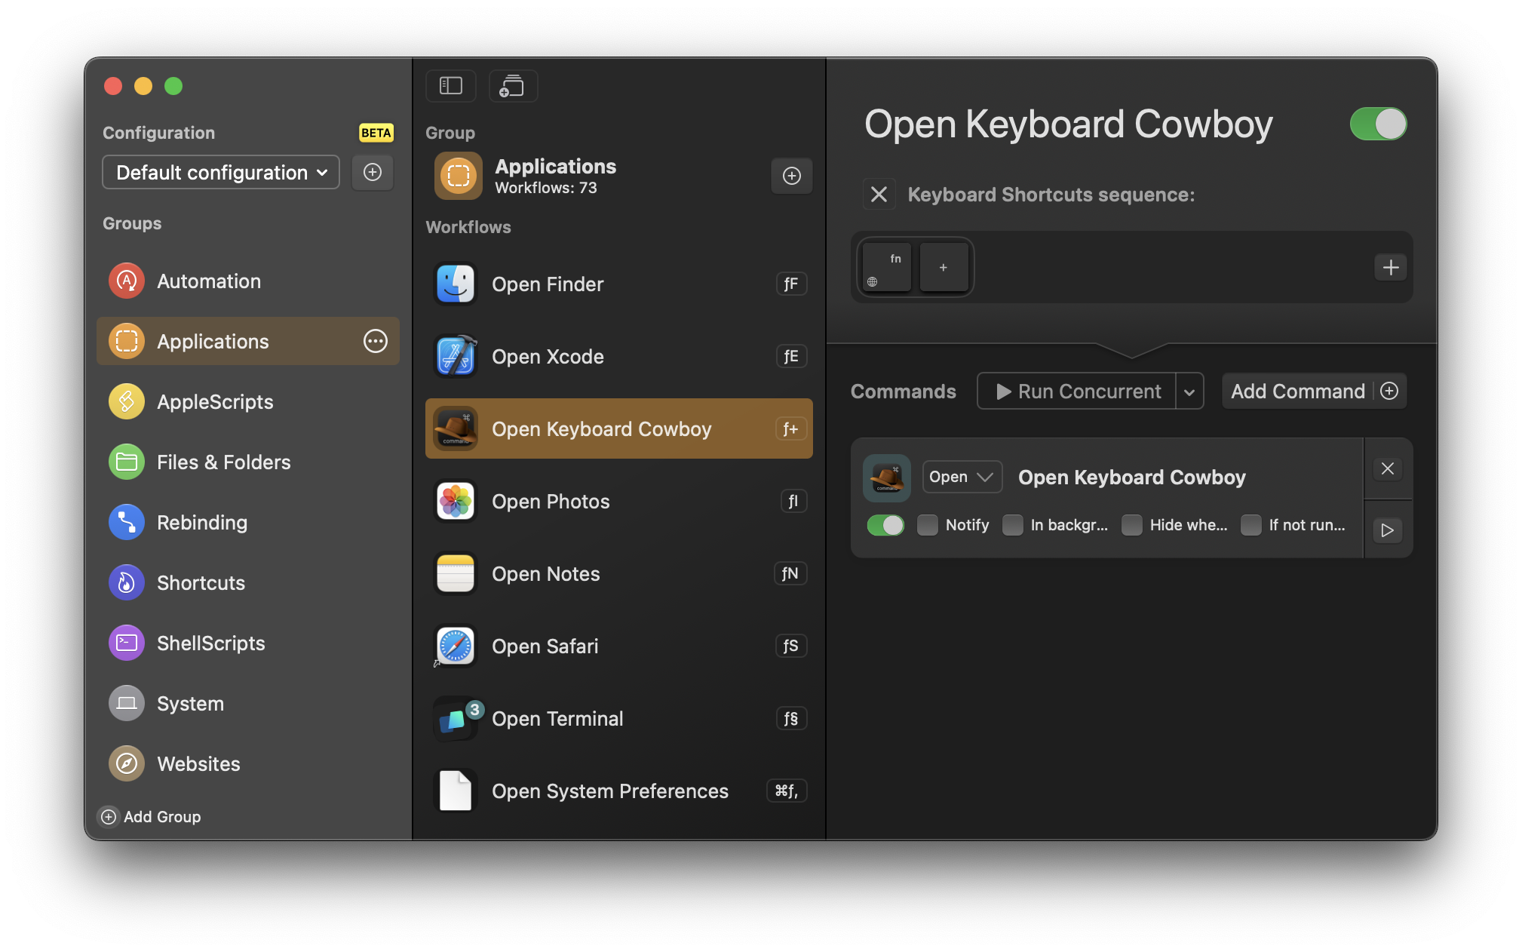The image size is (1522, 952).
Task: Click the Run Concurrent button
Action: (1077, 392)
